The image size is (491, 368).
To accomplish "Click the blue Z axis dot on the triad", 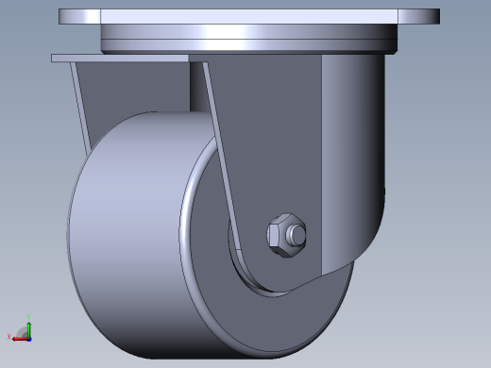I will tap(29, 340).
